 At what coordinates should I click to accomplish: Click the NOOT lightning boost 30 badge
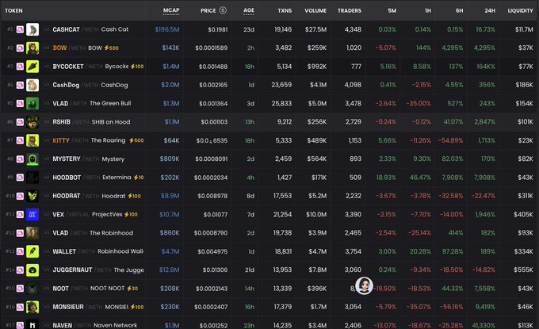coord(132,289)
